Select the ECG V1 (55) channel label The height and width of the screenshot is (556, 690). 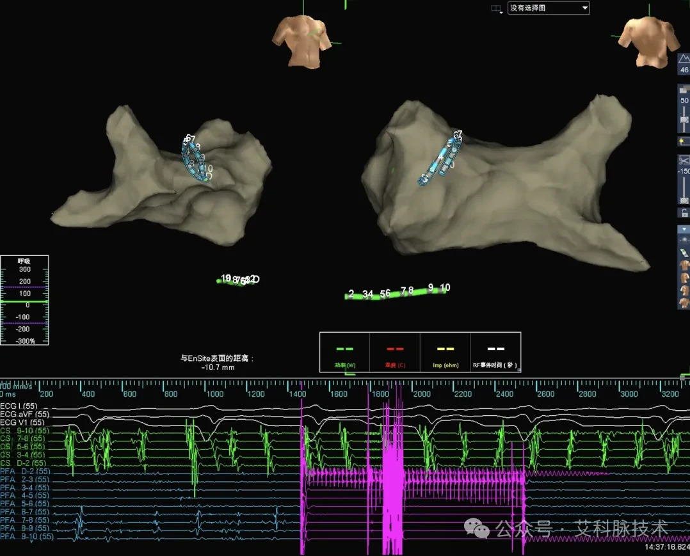point(22,422)
